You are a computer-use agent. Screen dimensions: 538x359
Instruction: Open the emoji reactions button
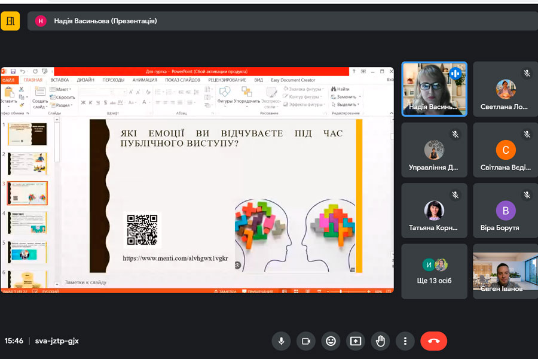[331, 341]
